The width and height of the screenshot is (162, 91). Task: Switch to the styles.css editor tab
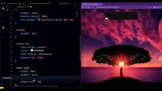tap(23, 7)
